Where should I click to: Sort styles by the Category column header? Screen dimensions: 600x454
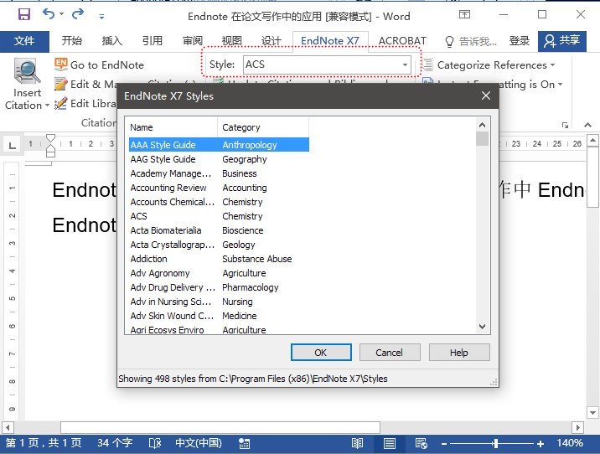pyautogui.click(x=262, y=127)
